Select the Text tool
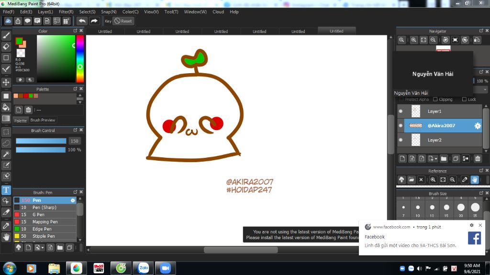Viewport: 490px width, 275px height. 6,190
